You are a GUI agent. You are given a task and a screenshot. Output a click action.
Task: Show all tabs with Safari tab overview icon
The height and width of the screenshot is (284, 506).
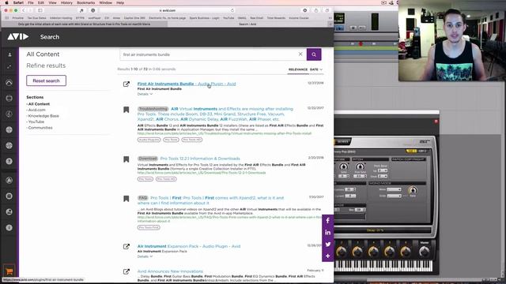327,10
